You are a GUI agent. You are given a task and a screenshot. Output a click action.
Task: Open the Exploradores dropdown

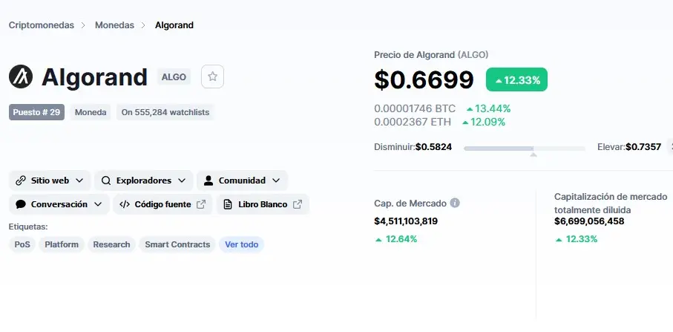[144, 180]
